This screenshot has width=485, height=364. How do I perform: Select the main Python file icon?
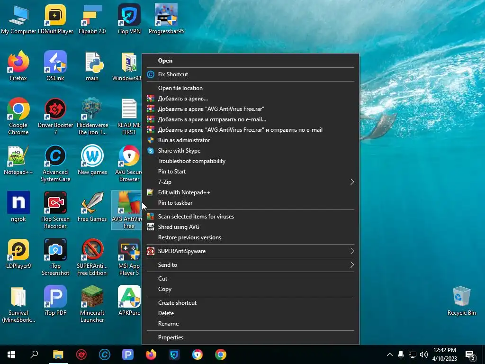[x=92, y=66]
